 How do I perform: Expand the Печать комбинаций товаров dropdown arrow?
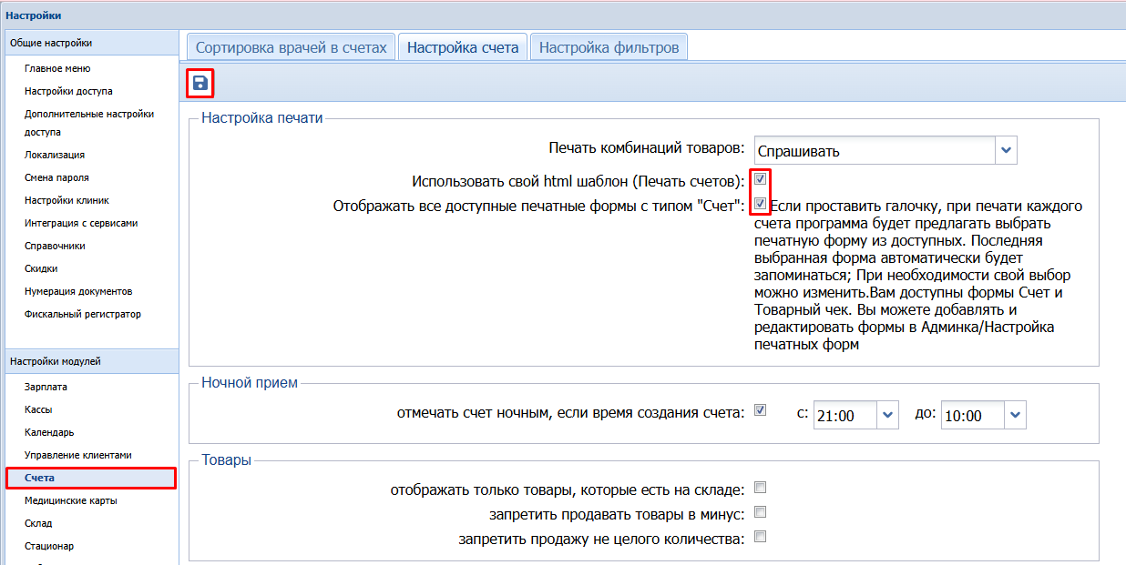pos(1006,150)
